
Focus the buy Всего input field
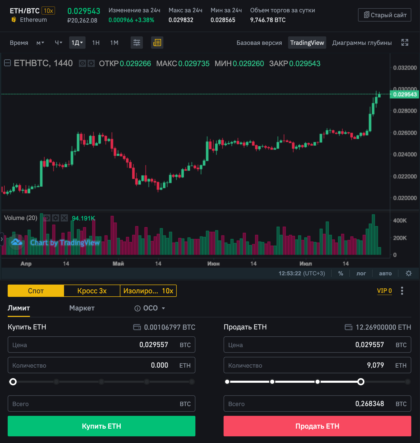point(101,404)
